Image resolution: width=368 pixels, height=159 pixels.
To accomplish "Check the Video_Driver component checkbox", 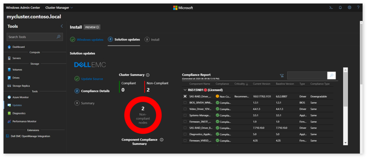I will coord(185,109).
